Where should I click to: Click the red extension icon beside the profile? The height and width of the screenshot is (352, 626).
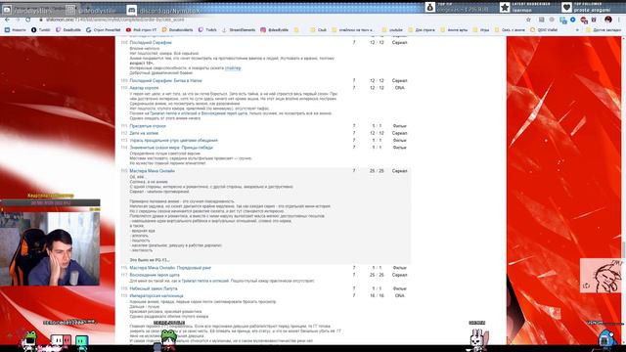584,20
